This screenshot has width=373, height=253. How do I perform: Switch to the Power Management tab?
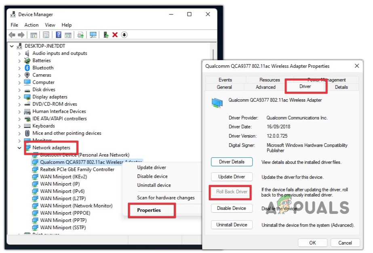pos(328,79)
